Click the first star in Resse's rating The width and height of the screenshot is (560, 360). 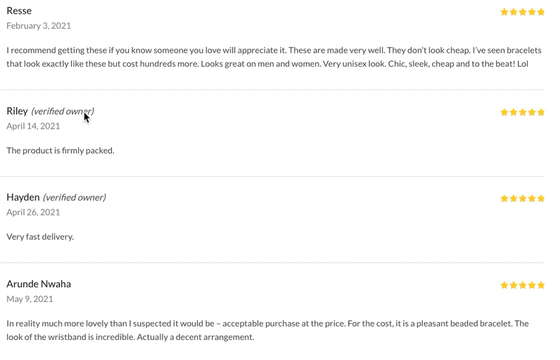[x=504, y=12]
